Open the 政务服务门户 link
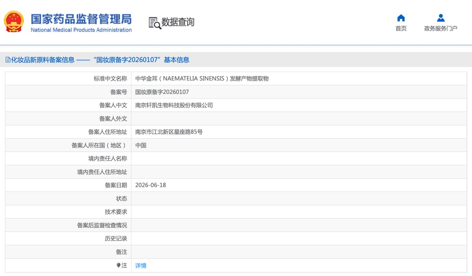Image resolution: width=472 pixels, height=276 pixels. pos(441,28)
